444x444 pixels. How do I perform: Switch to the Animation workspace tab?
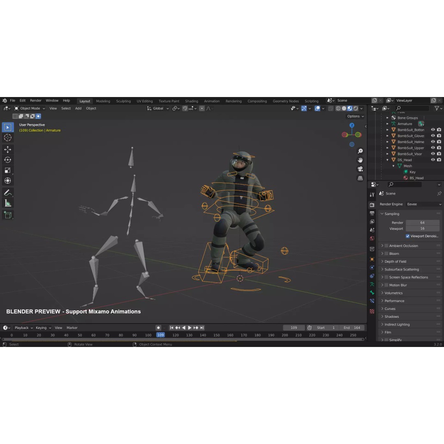(x=212, y=101)
